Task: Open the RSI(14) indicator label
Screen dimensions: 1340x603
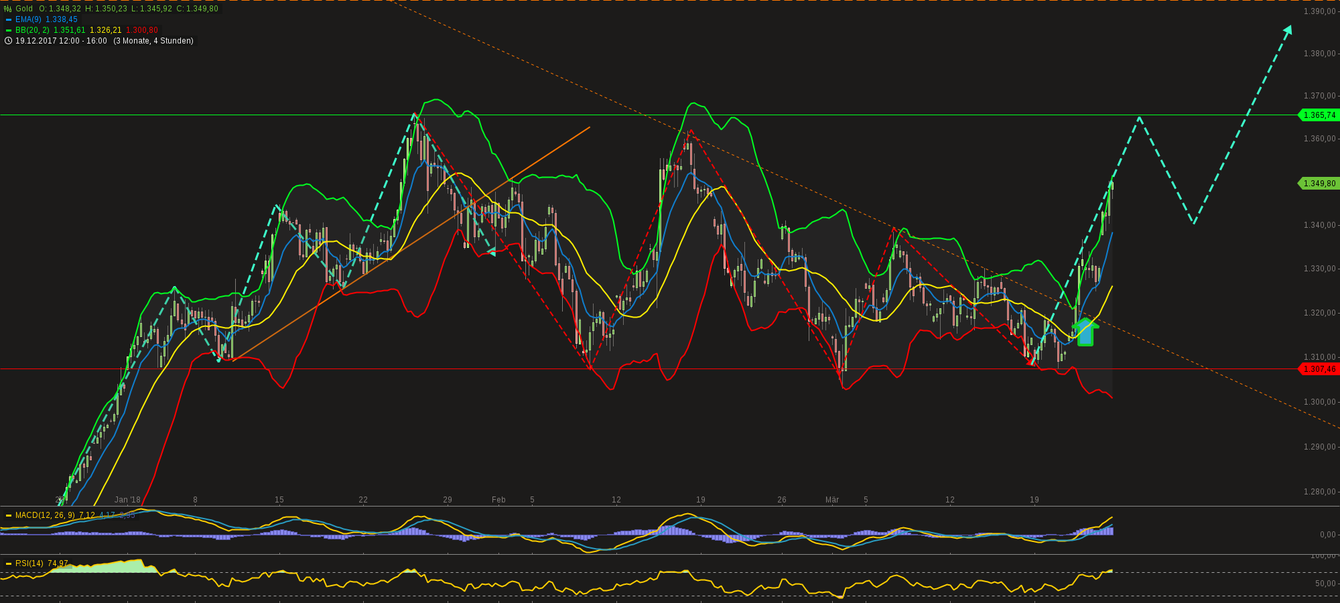Action: pyautogui.click(x=29, y=563)
